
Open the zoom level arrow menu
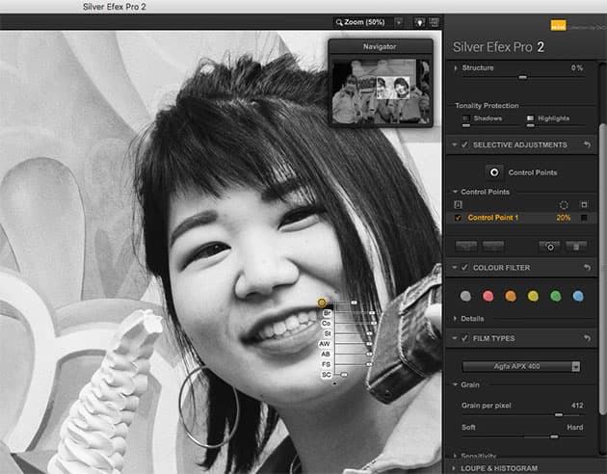point(398,22)
